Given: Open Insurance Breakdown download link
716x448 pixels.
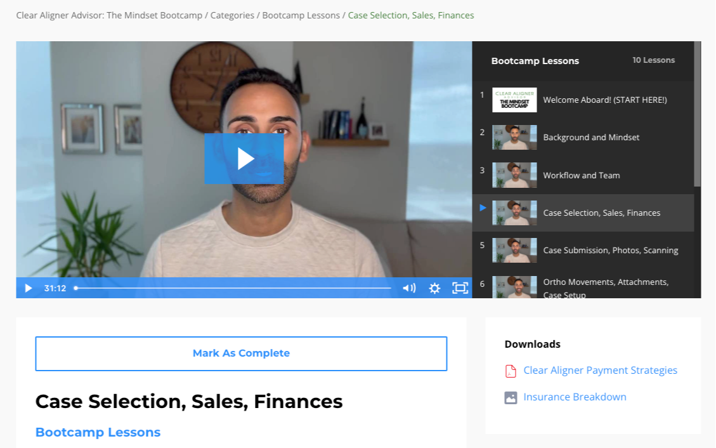Looking at the screenshot, I should pyautogui.click(x=575, y=397).
